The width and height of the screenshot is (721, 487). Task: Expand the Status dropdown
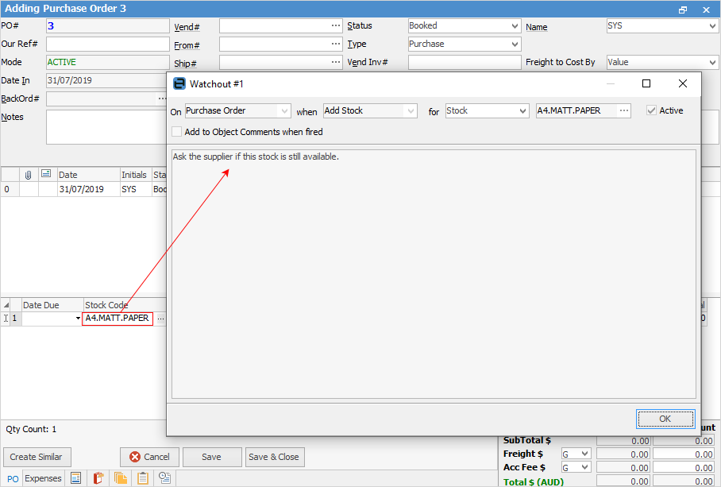click(515, 25)
